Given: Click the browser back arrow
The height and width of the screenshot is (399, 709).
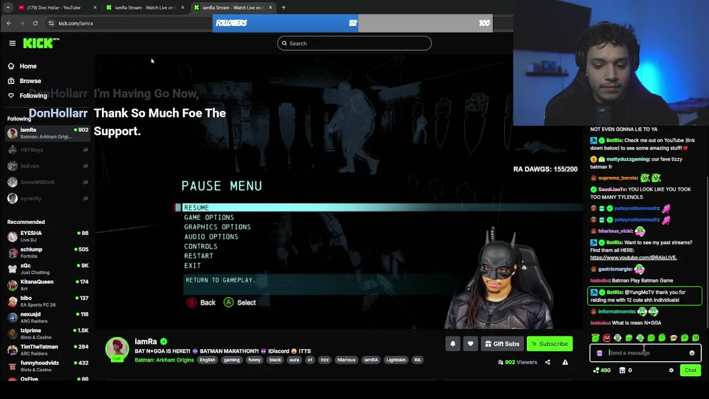Looking at the screenshot, I should (9, 23).
